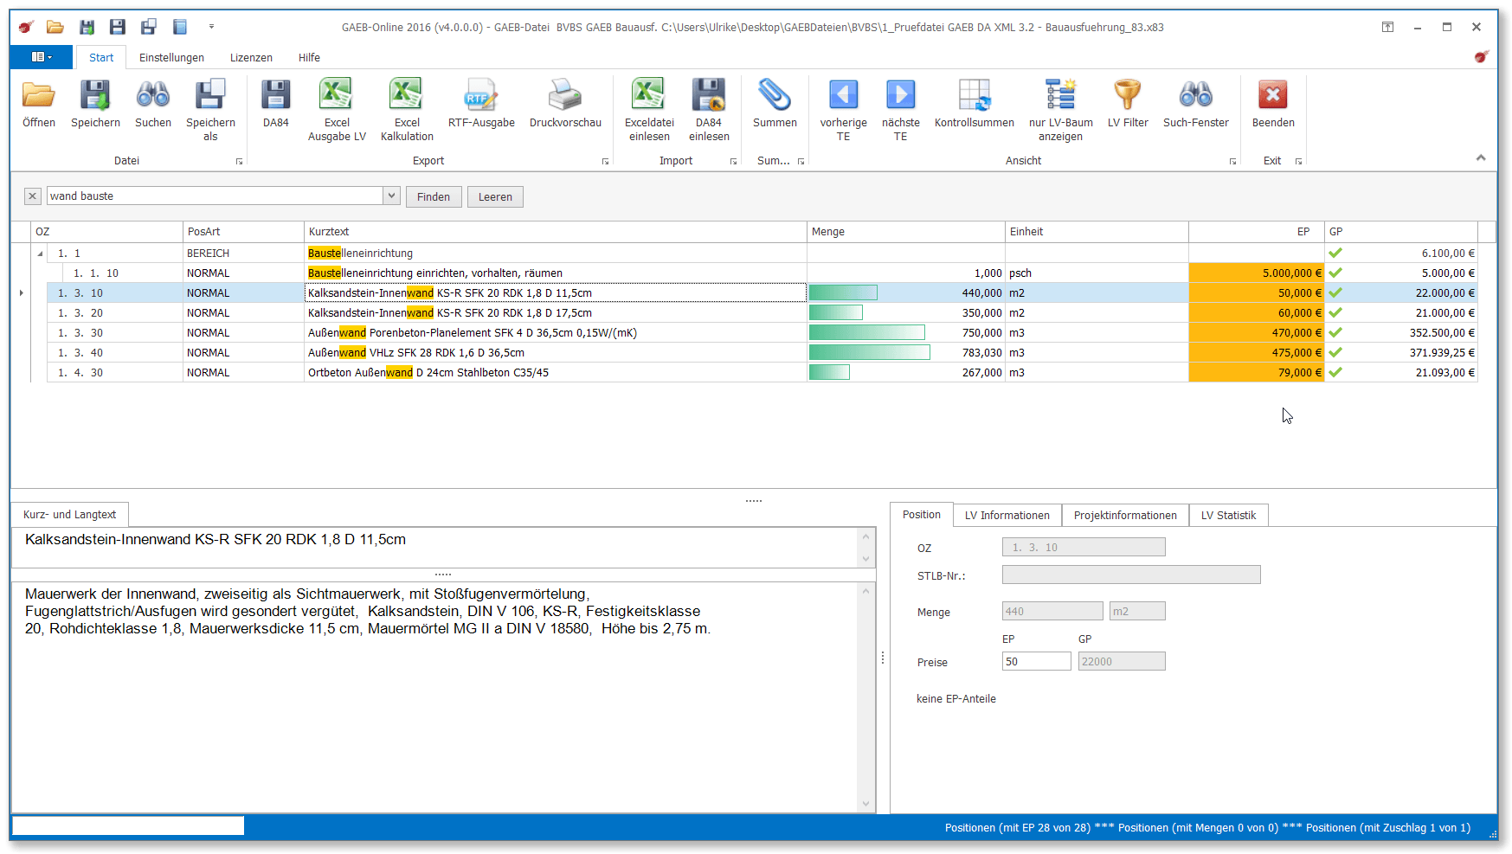Toggle nur LV-Baum anzeigen
Screen dimensions: 1512x854
pyautogui.click(x=1060, y=95)
